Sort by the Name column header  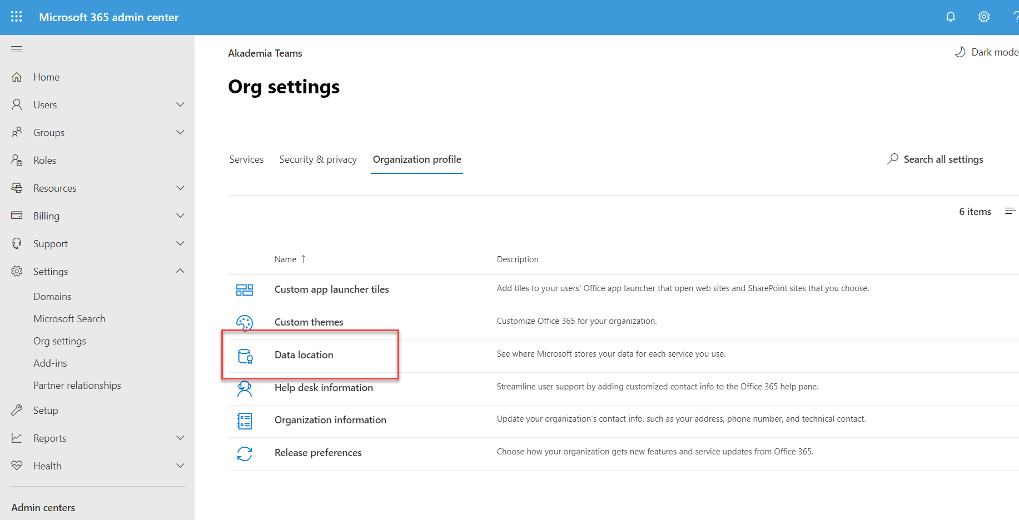tap(290, 259)
